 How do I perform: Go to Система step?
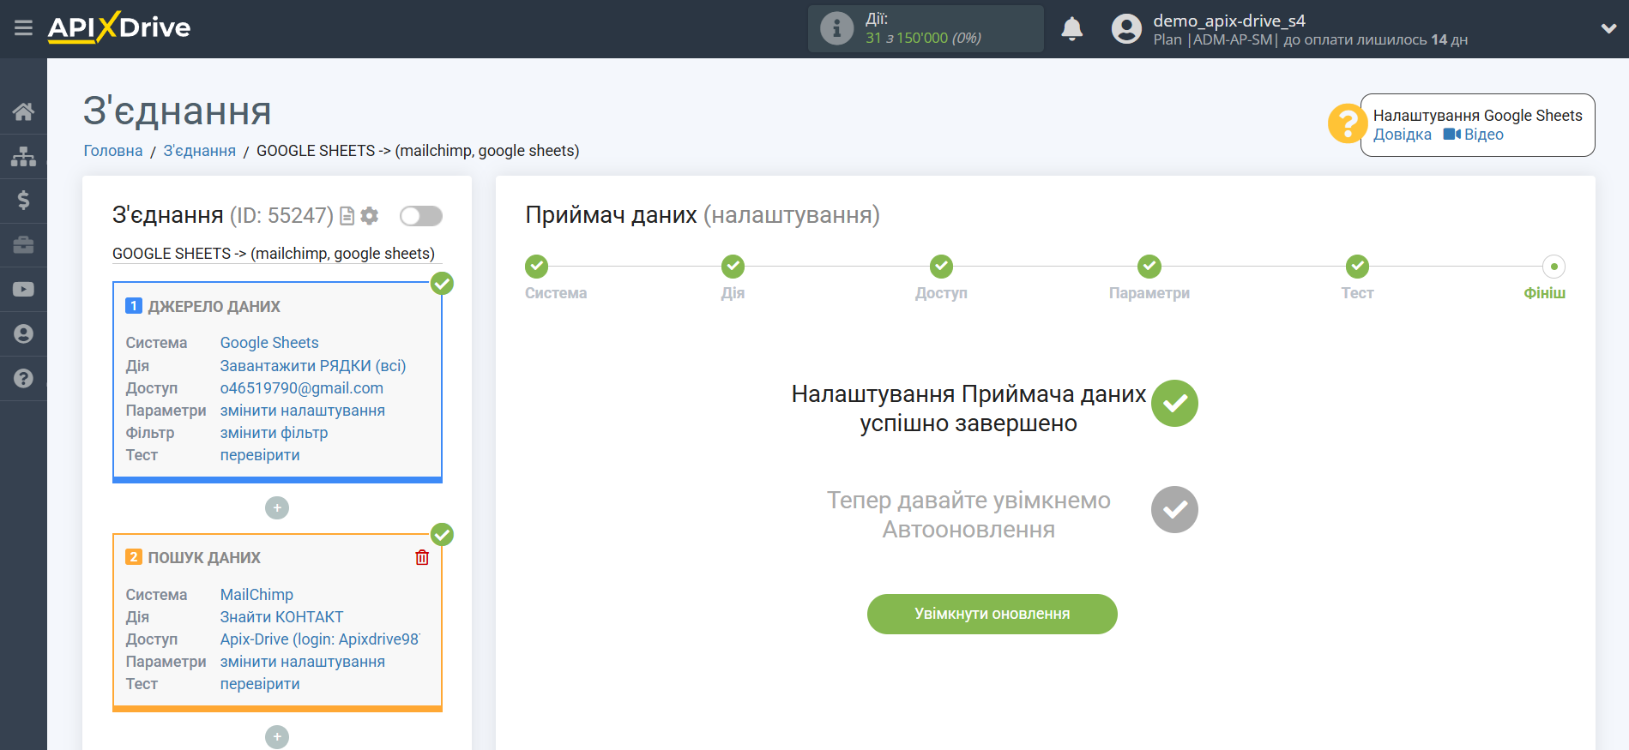(537, 267)
